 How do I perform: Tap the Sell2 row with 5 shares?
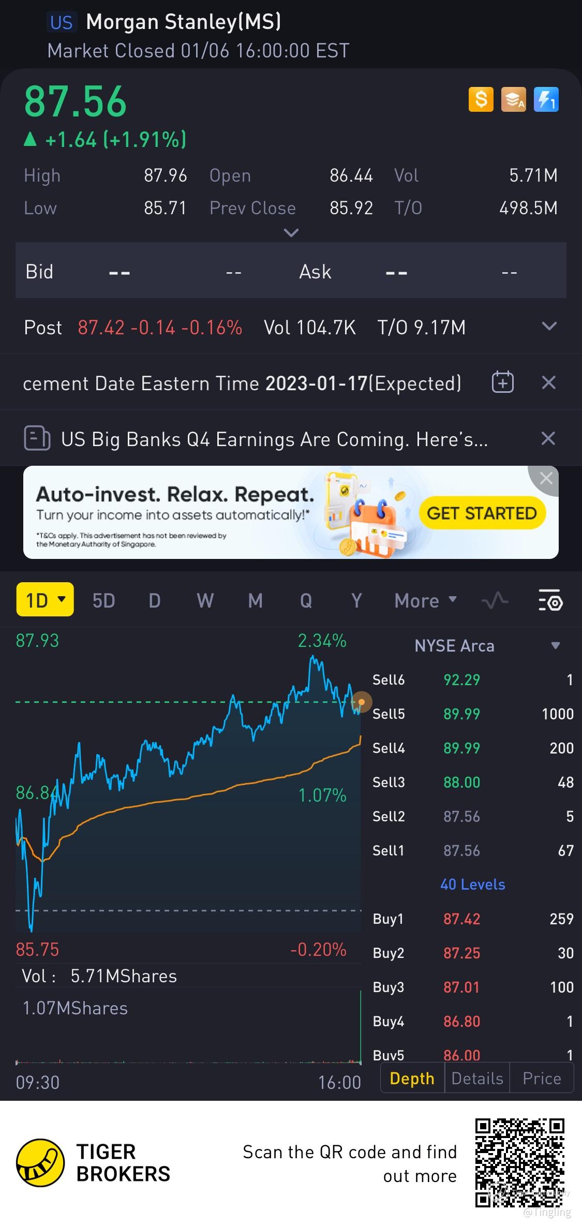point(473,816)
